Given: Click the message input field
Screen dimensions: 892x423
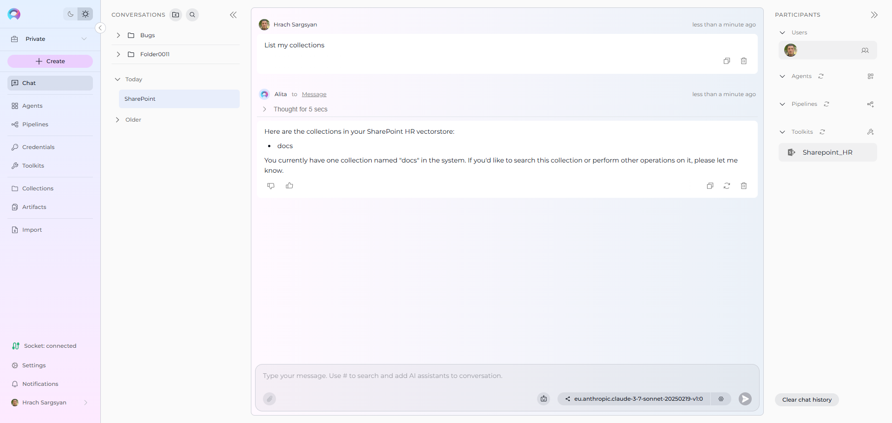Looking at the screenshot, I should [x=506, y=376].
